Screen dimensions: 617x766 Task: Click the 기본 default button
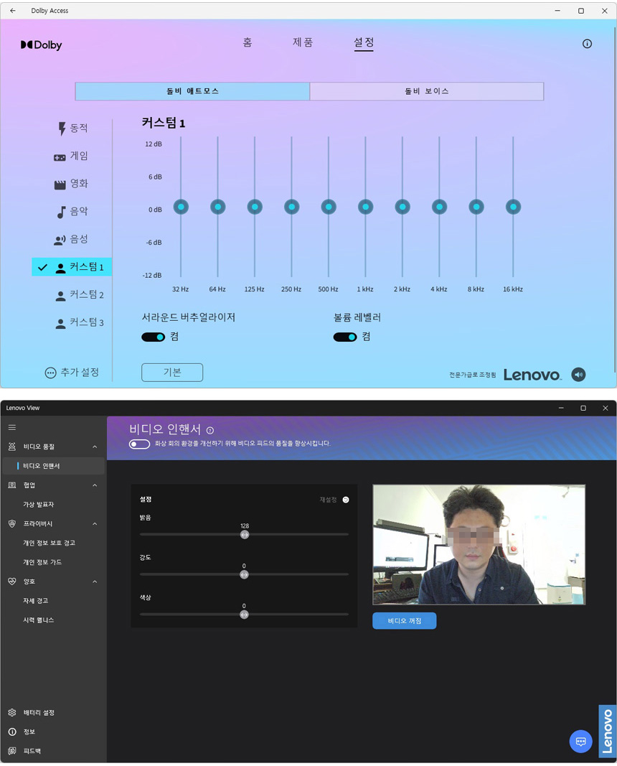pyautogui.click(x=172, y=372)
